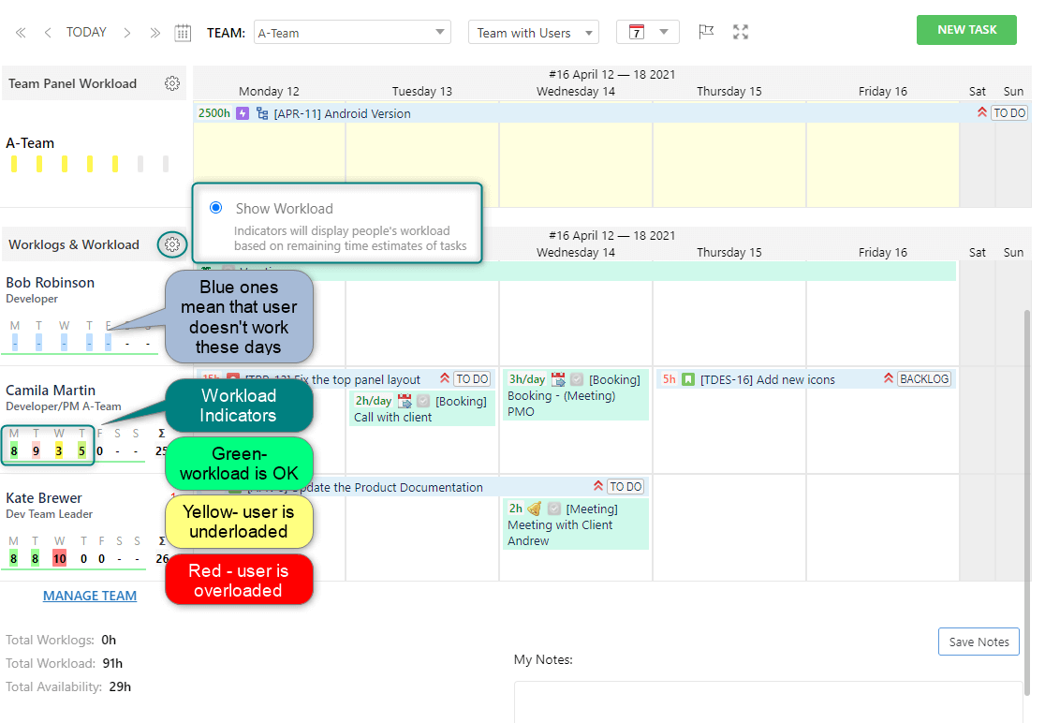Image resolution: width=1045 pixels, height=723 pixels.
Task: Open Team Panel Workload settings gear
Action: [172, 82]
